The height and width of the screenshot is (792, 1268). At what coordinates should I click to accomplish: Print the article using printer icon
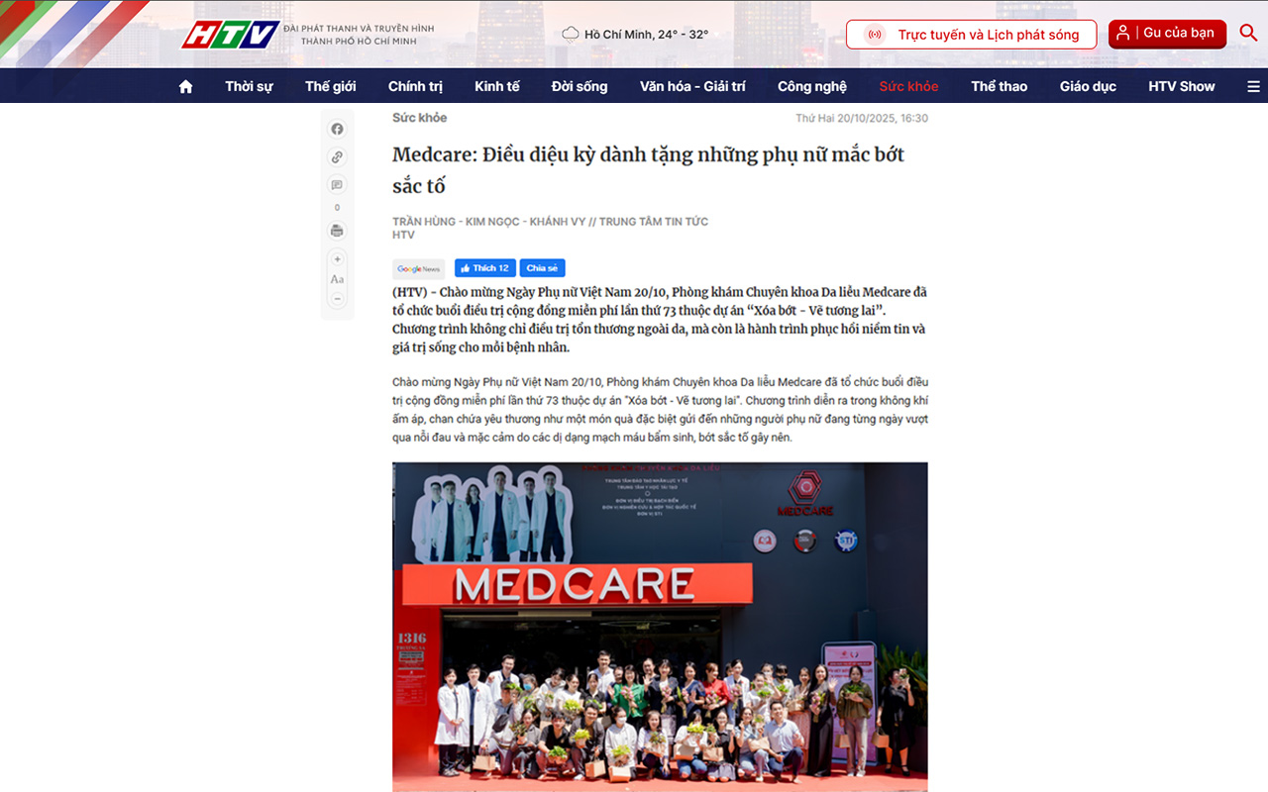click(x=337, y=231)
